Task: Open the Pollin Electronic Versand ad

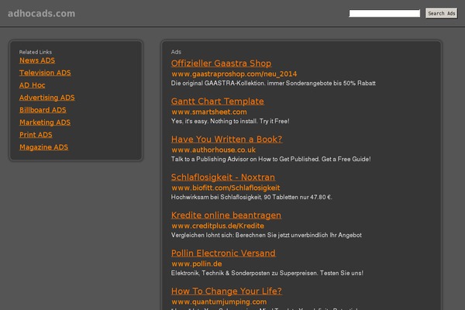Action: 223,253
